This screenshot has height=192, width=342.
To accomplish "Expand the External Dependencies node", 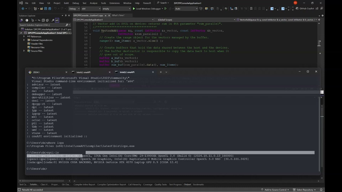I will [x=24, y=40].
